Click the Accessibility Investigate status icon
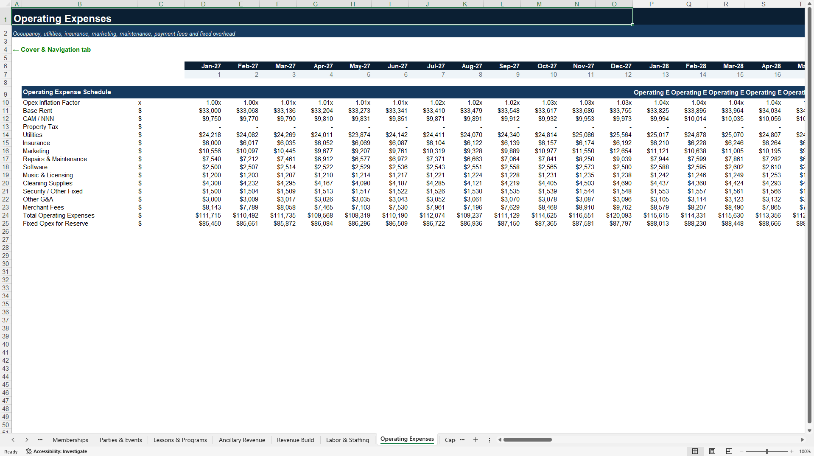 [x=29, y=451]
